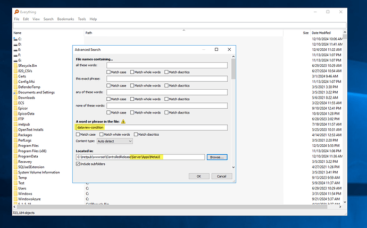Viewport: 367px width, 228px height.
Task: Select the Documents and Settings shortcut icon
Action: click(15, 92)
